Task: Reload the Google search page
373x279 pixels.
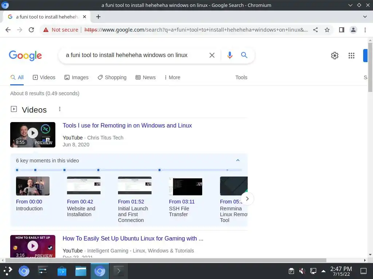Action: pos(31,30)
